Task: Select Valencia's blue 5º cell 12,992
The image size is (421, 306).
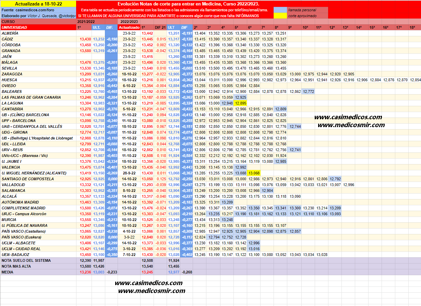Action: point(241,167)
